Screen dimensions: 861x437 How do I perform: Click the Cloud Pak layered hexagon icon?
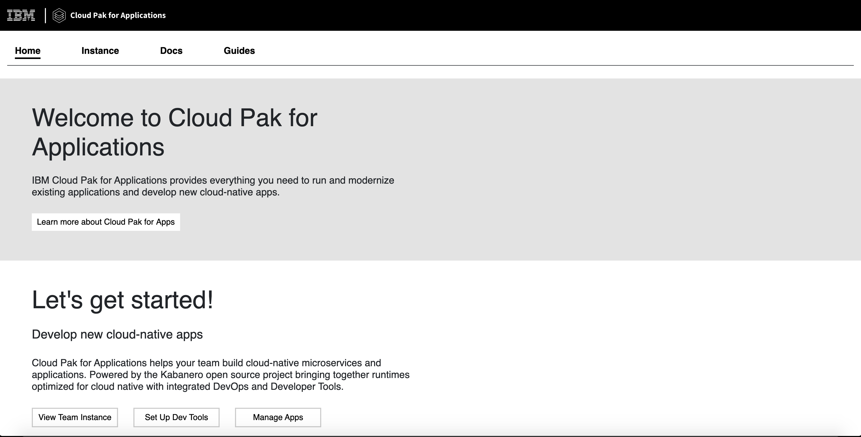(x=59, y=16)
